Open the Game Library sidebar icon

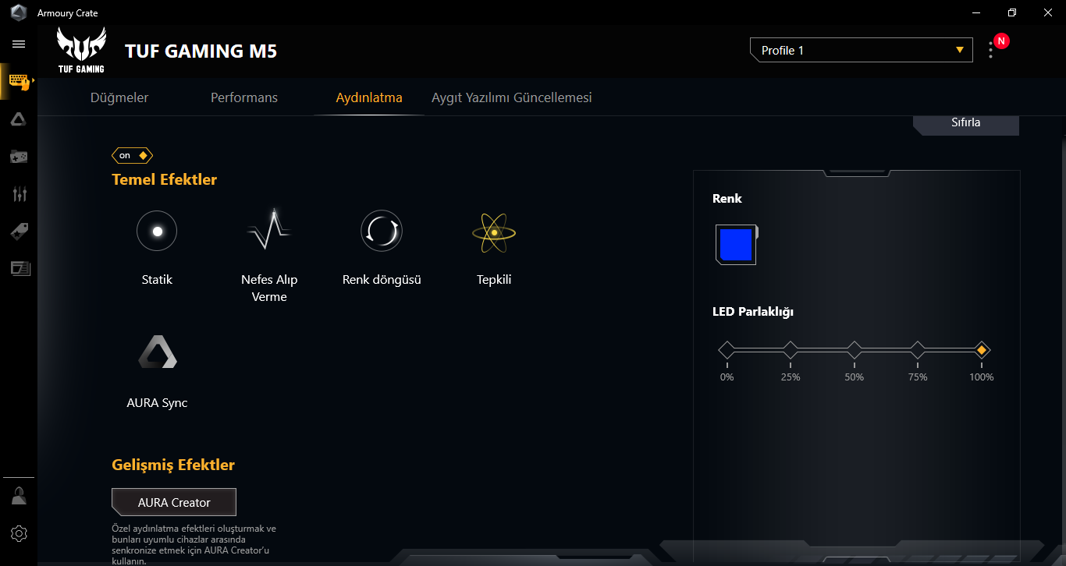[19, 157]
